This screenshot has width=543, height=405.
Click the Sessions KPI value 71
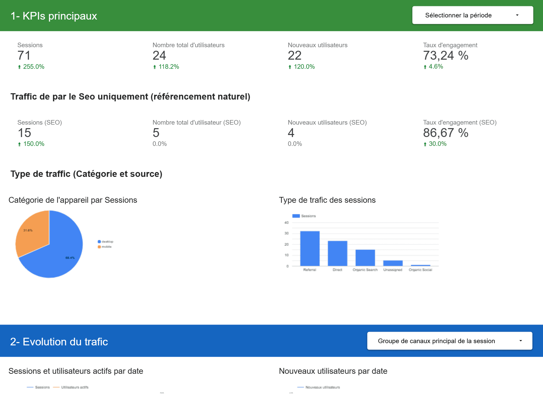[x=24, y=56]
